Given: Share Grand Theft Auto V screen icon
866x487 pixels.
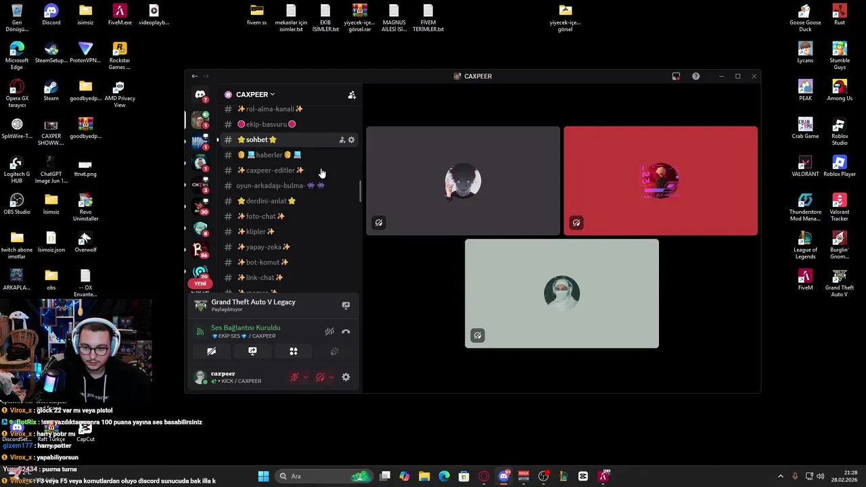Looking at the screenshot, I should (x=346, y=305).
